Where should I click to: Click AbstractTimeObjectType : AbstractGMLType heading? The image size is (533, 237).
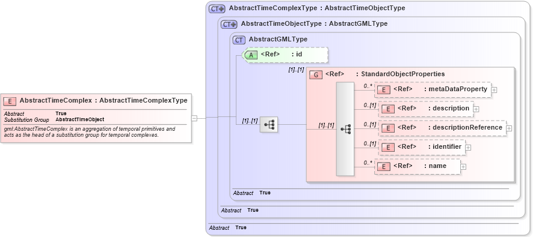click(x=314, y=24)
